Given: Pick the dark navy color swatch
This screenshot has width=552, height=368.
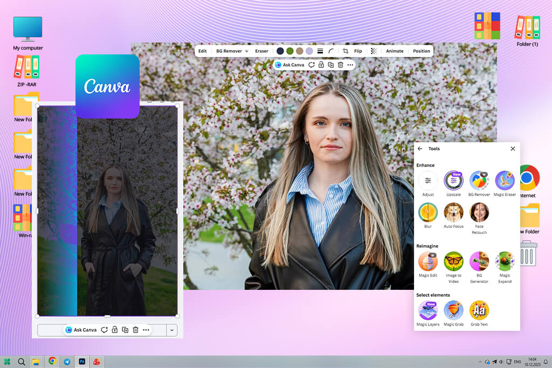Looking at the screenshot, I should 280,51.
